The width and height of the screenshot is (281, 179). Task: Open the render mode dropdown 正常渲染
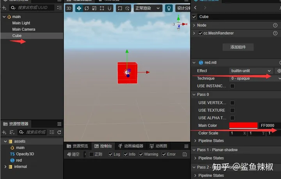[148, 9]
